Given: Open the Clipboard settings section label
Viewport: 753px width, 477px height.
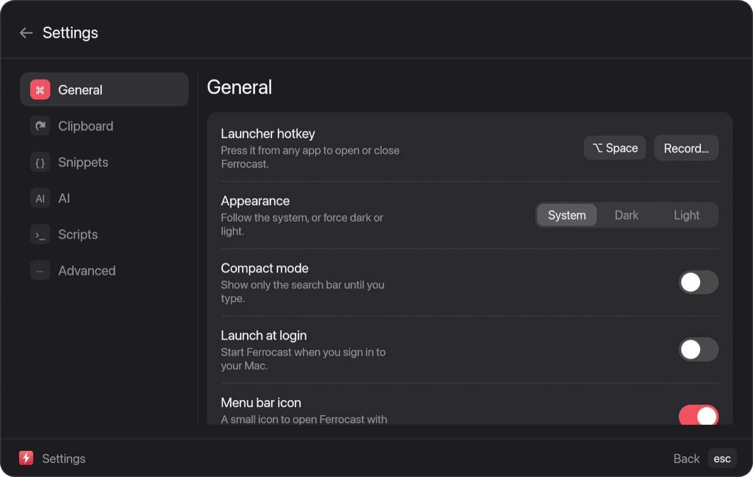Looking at the screenshot, I should click(86, 126).
